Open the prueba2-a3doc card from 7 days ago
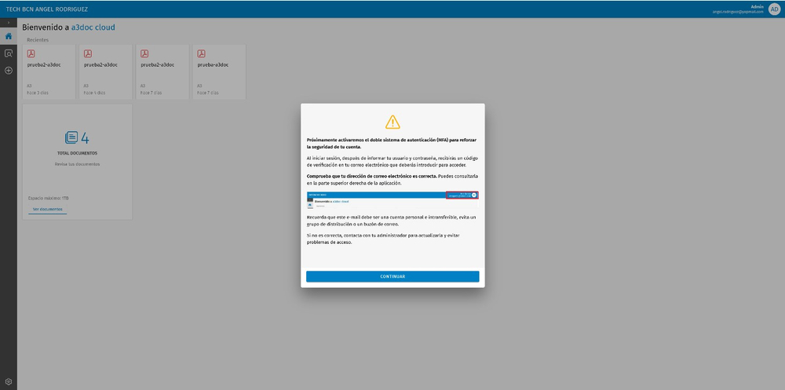 162,71
